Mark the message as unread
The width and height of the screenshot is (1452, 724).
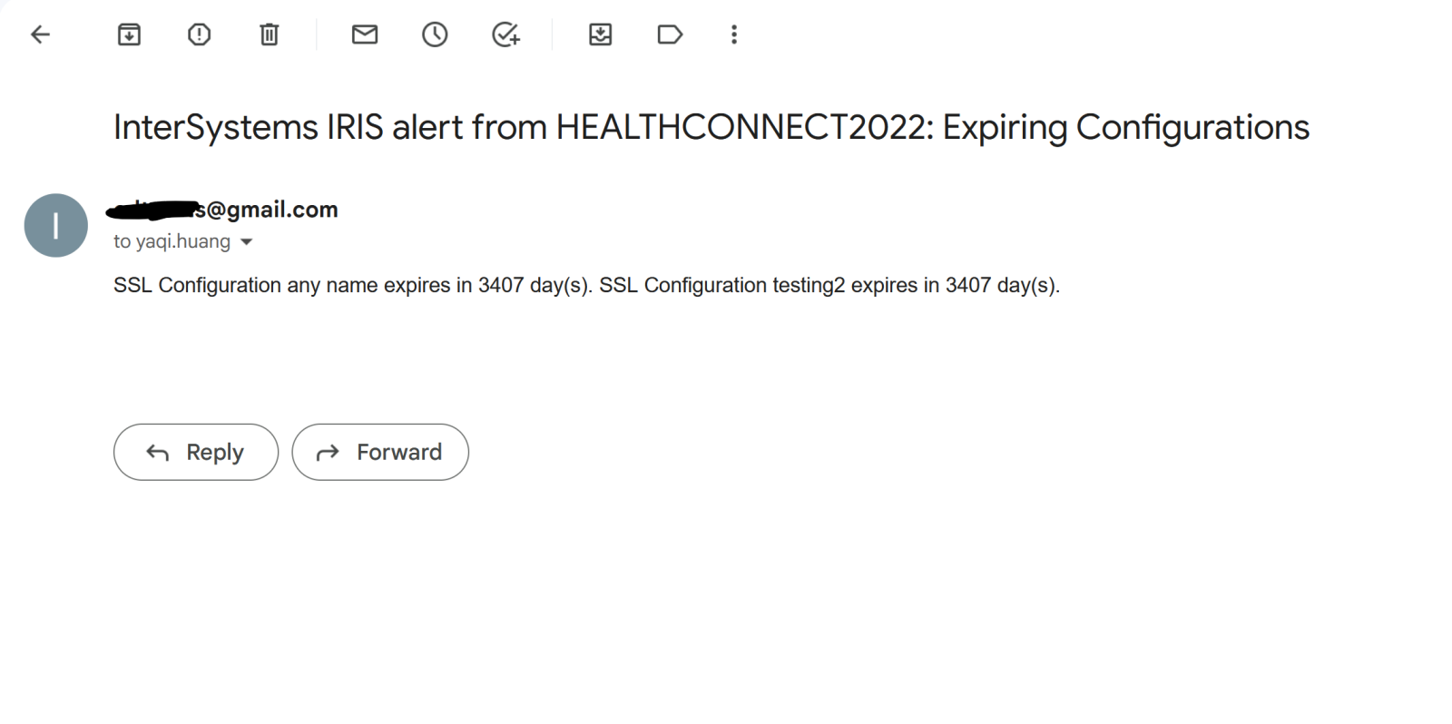tap(365, 35)
